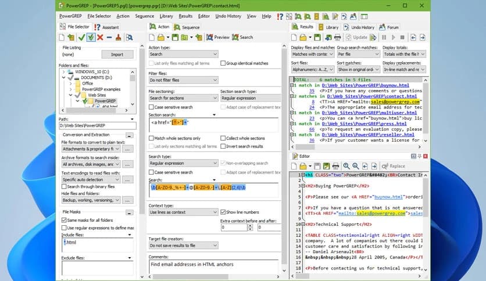Switch to the Forum tab
This screenshot has width=486, height=281.
[x=389, y=27]
